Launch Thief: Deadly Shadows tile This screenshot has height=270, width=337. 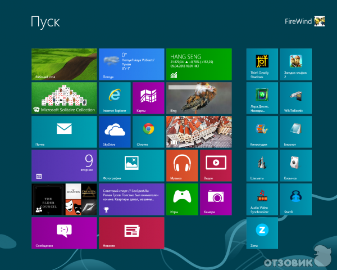coord(262,64)
